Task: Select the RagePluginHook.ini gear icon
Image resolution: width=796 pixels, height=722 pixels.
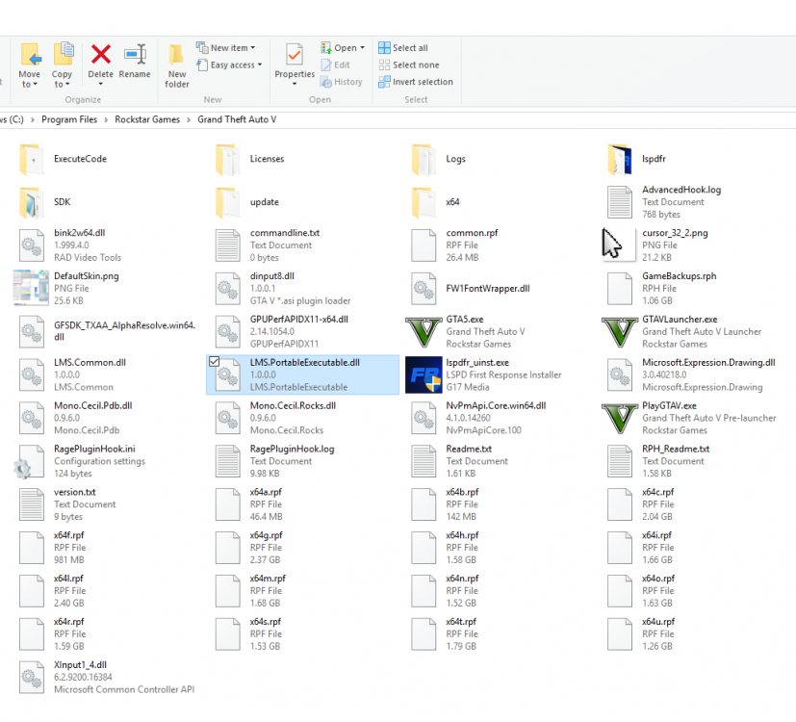Action: point(29,461)
